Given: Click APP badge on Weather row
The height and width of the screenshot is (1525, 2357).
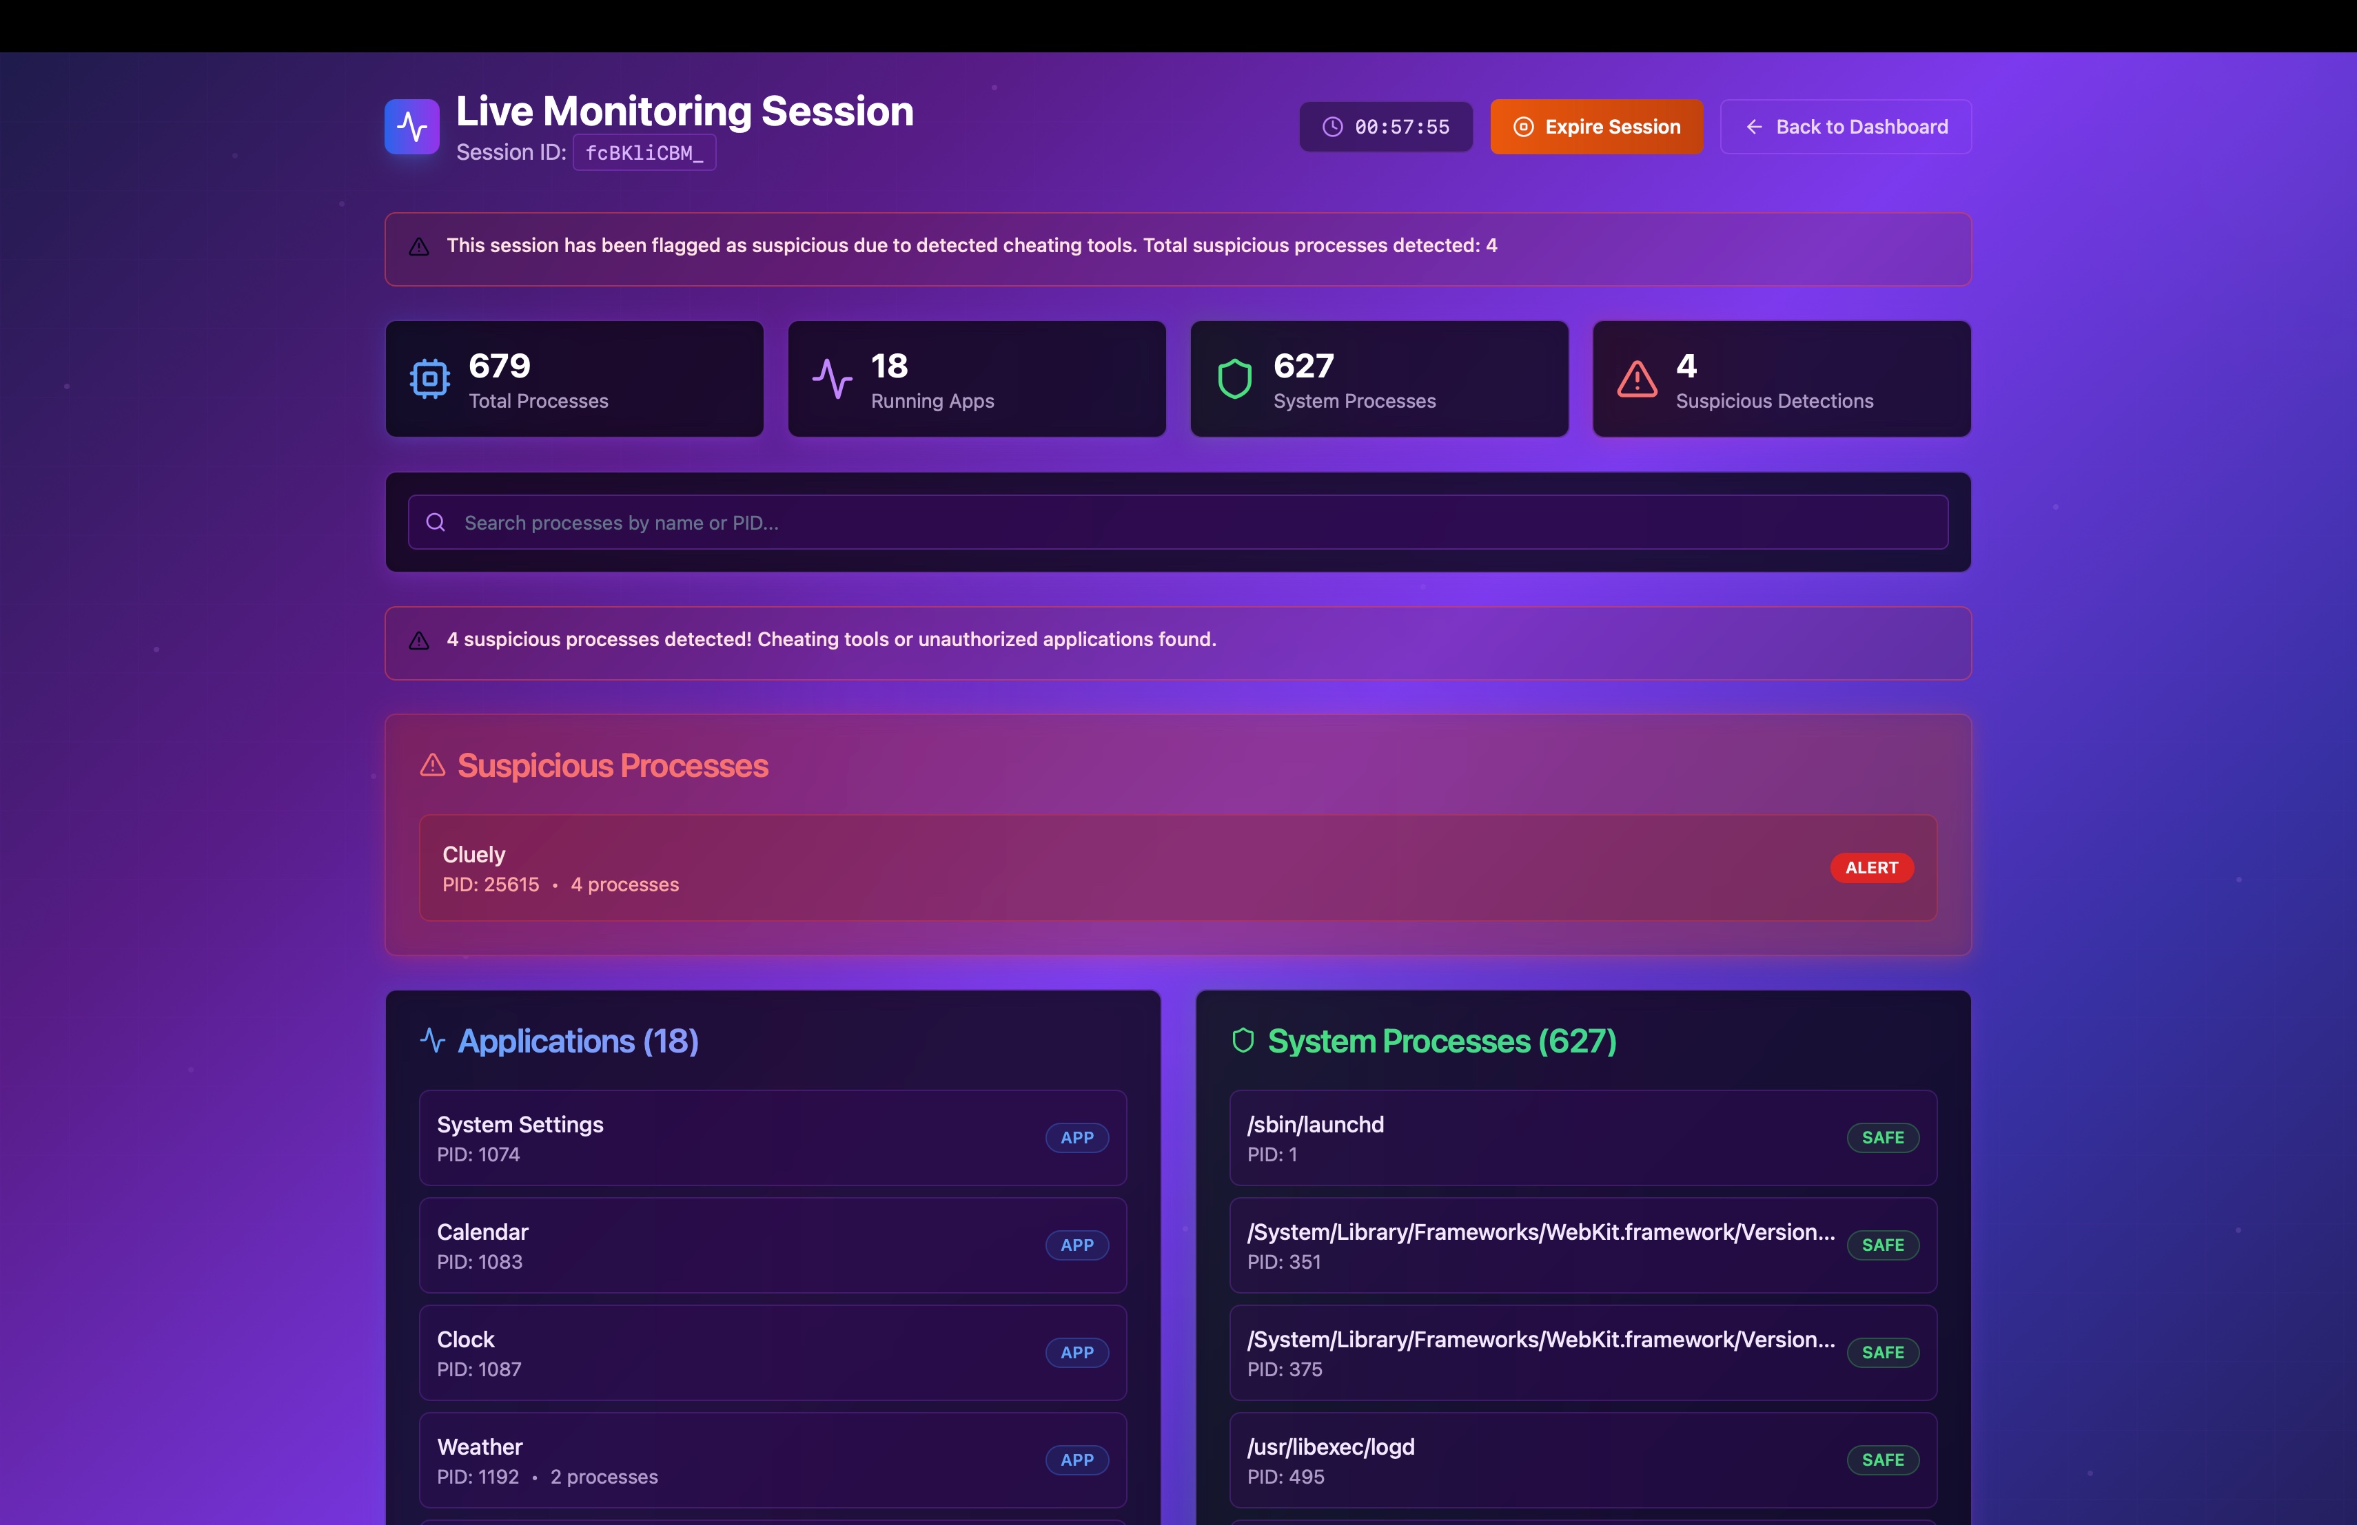Looking at the screenshot, I should pyautogui.click(x=1077, y=1460).
